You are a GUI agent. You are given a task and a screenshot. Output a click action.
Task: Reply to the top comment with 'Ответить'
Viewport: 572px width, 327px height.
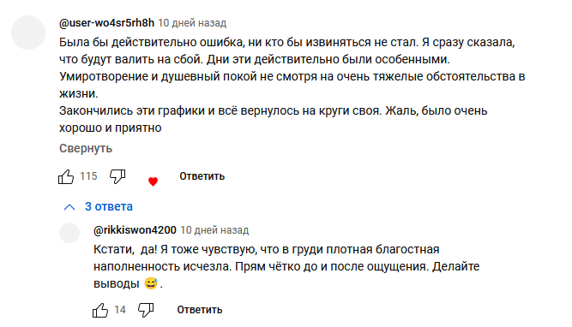[202, 176]
